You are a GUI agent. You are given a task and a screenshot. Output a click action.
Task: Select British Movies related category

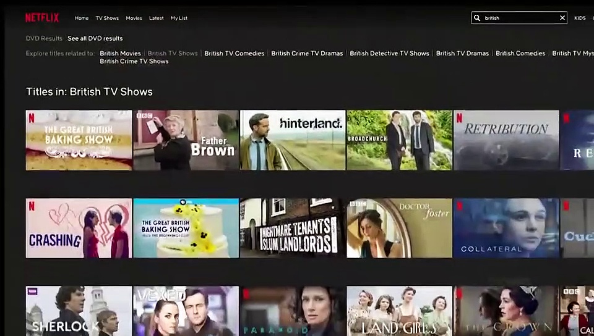click(x=120, y=53)
